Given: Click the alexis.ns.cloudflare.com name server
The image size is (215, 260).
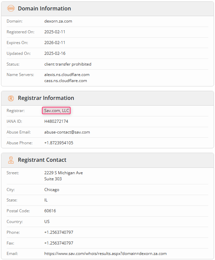Looking at the screenshot, I should (67, 75).
